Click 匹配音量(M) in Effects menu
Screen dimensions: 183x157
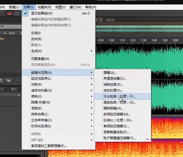tap(40, 59)
